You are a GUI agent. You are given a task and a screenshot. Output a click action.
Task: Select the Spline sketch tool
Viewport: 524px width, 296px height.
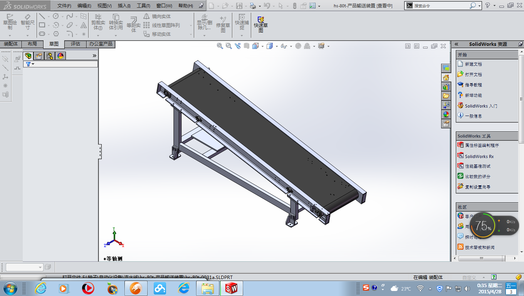click(x=70, y=16)
